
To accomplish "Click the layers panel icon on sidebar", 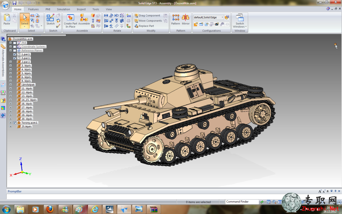I will pyautogui.click(x=3, y=85).
